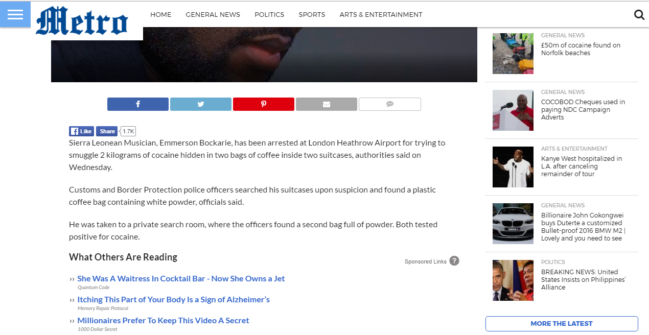Open Millionaires Prefer This Video link
Viewport: 649px width, 335px height.
163,321
